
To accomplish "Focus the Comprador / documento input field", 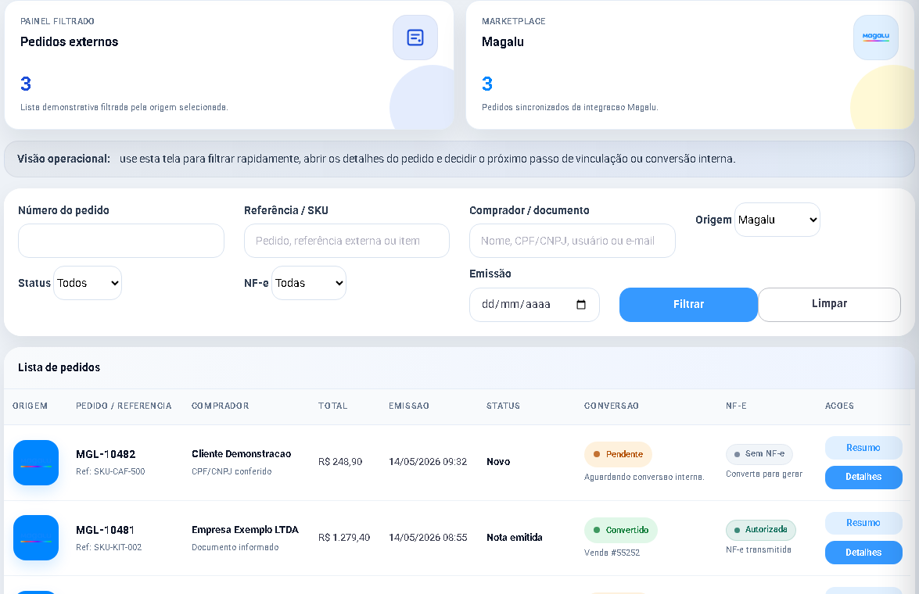I will coord(573,241).
